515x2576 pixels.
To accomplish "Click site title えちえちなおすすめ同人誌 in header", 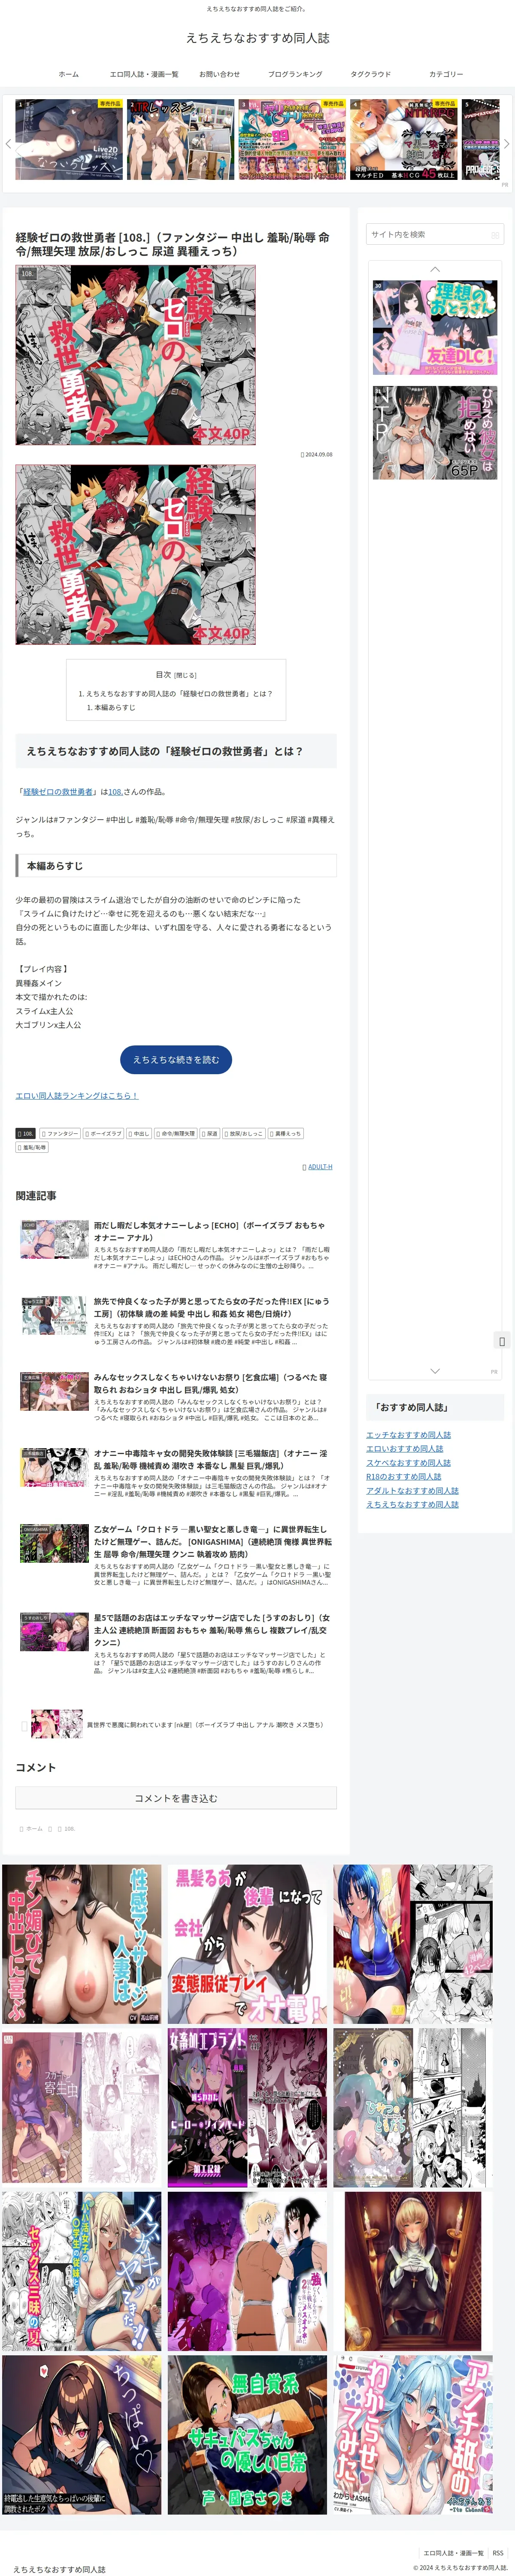I will (x=257, y=38).
